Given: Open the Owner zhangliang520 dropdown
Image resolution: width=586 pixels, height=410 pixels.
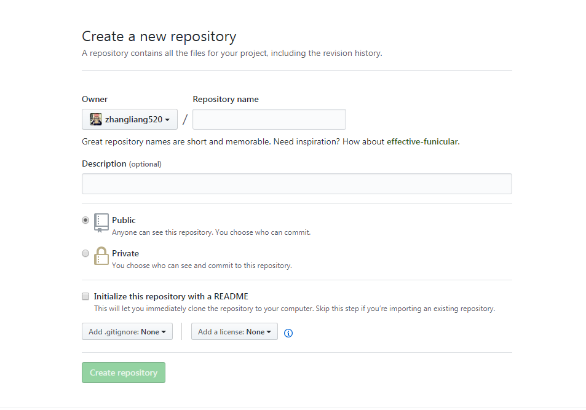Looking at the screenshot, I should [130, 119].
